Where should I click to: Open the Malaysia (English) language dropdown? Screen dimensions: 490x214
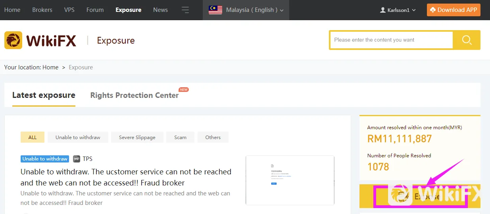pos(246,10)
